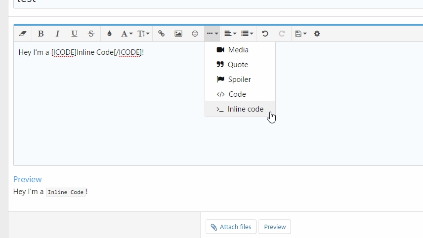Click the eraser remove formatting icon

click(23, 34)
